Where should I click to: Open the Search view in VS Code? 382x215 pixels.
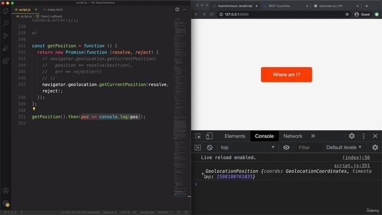(x=5, y=23)
